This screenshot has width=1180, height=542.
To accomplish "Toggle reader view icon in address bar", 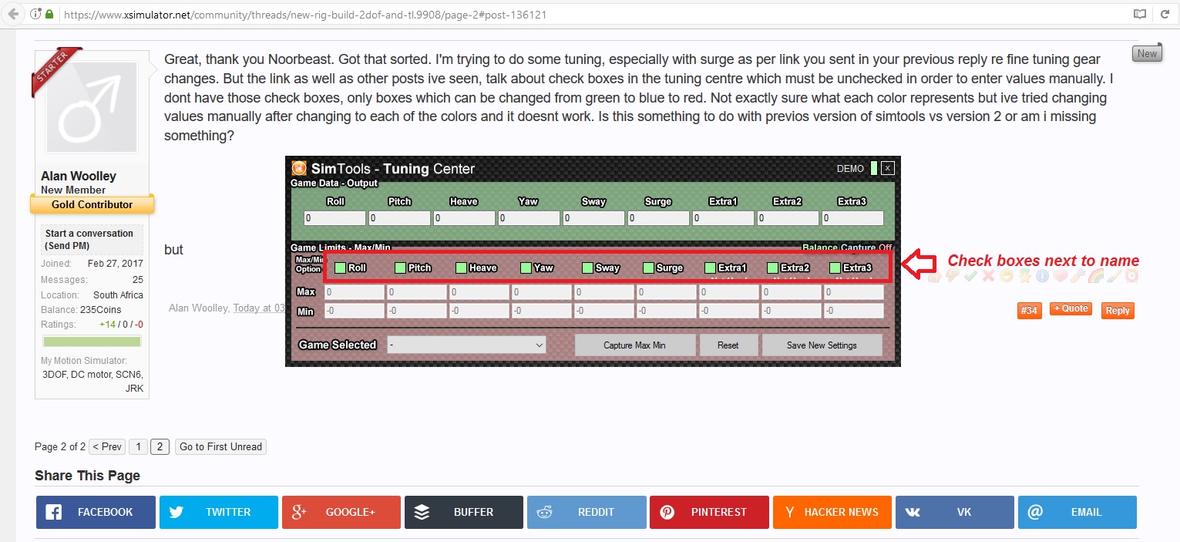I will (1140, 14).
